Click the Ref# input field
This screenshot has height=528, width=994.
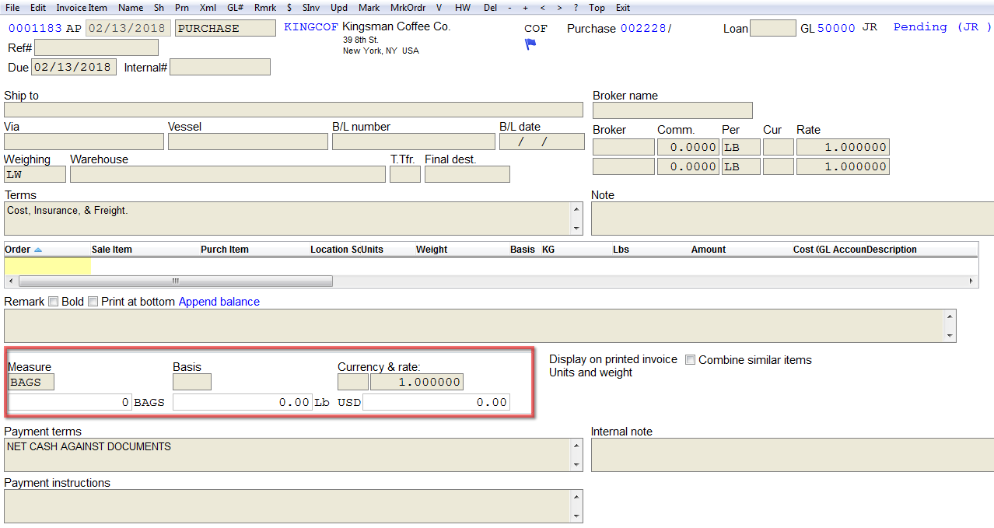pos(96,48)
